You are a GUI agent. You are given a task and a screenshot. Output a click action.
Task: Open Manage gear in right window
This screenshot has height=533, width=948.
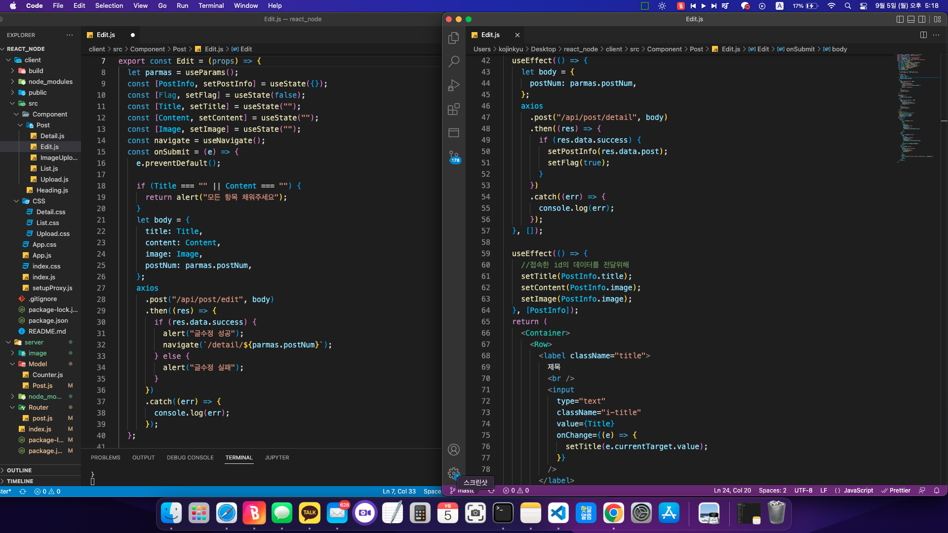453,473
